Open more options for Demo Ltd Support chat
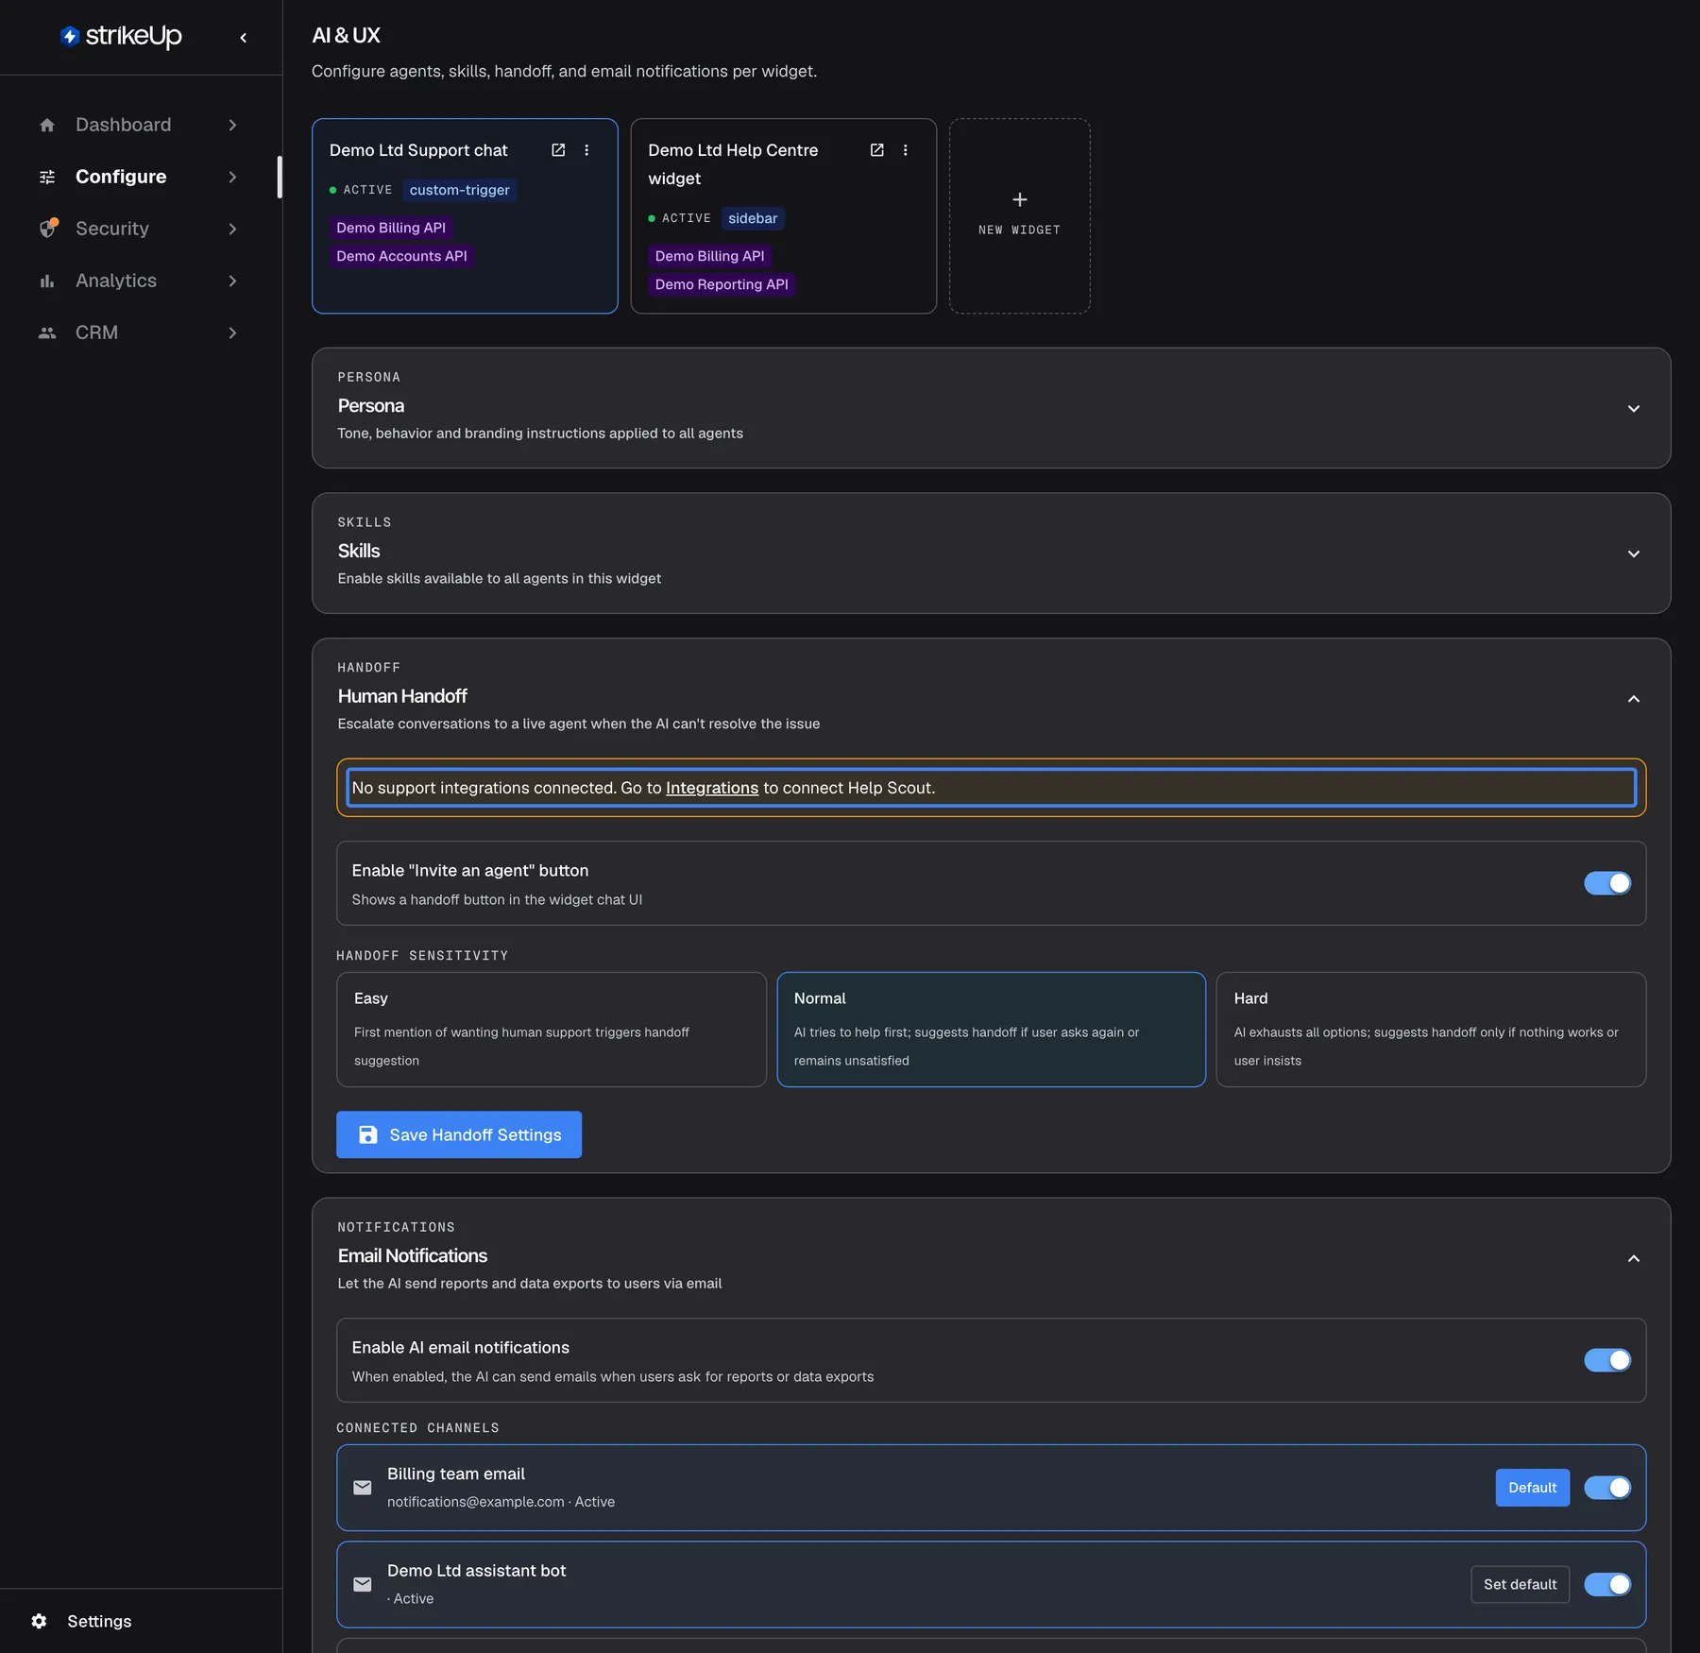1700x1653 pixels. click(586, 150)
